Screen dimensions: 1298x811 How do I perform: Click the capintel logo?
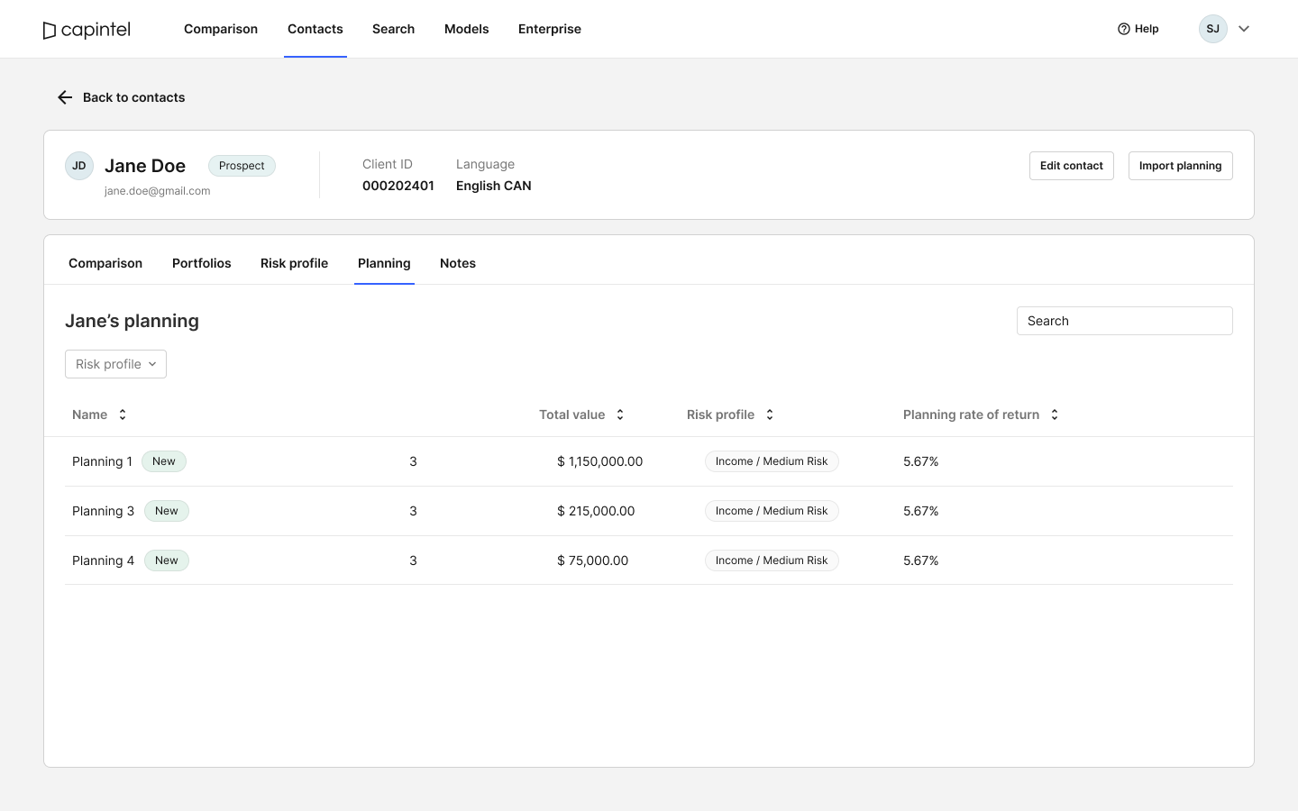point(87,30)
